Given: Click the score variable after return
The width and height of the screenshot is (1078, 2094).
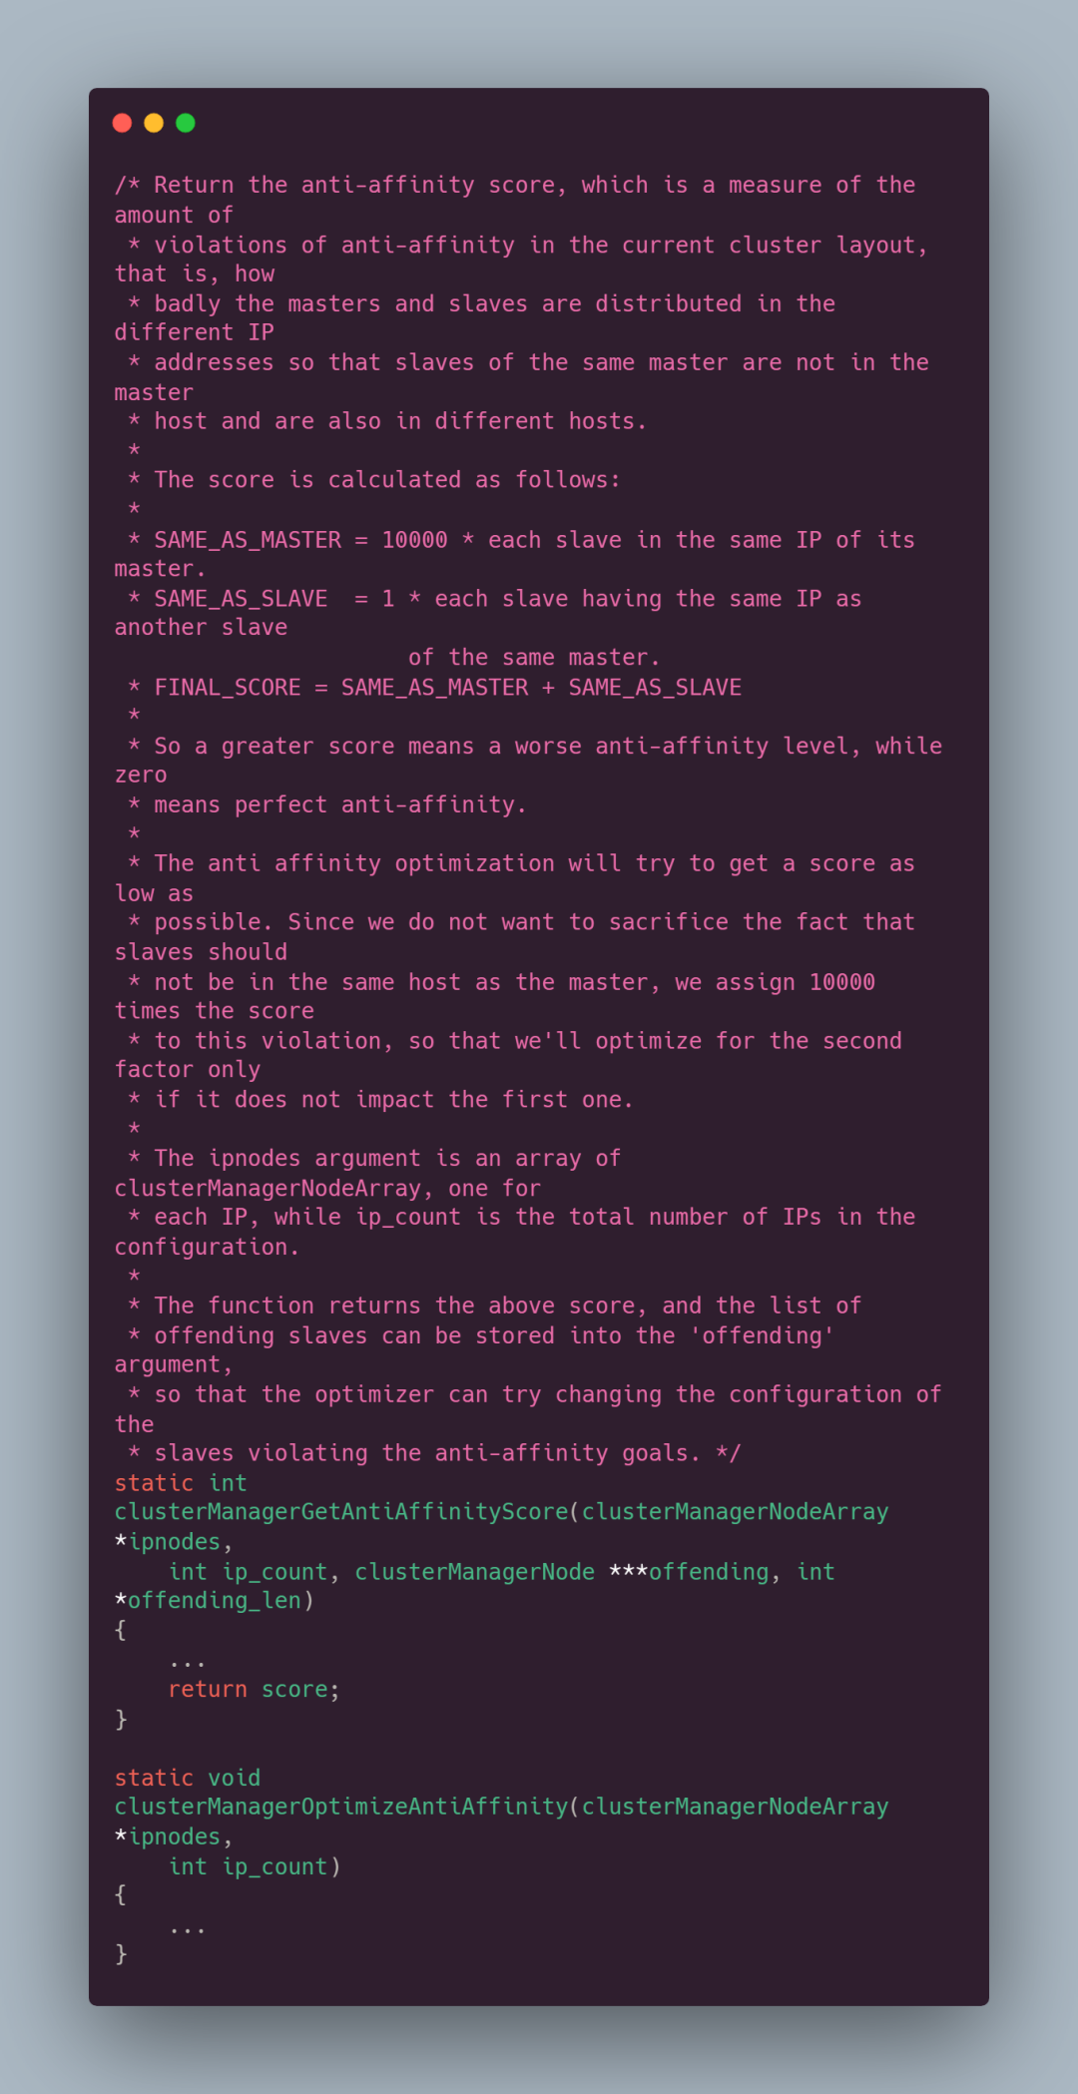Looking at the screenshot, I should click(x=294, y=1689).
